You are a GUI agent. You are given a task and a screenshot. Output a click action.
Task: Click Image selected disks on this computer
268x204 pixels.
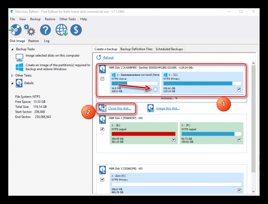coord(52,56)
